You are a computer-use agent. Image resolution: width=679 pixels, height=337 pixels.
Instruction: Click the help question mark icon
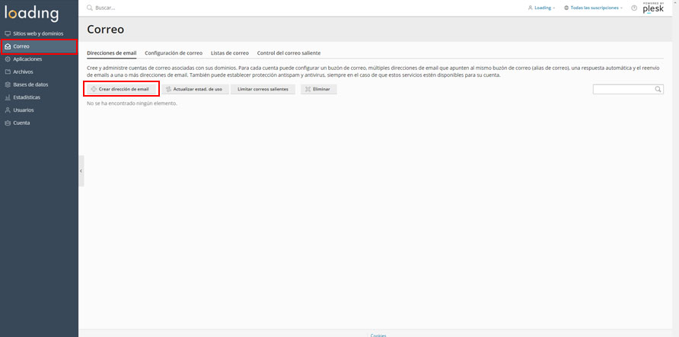(x=634, y=8)
